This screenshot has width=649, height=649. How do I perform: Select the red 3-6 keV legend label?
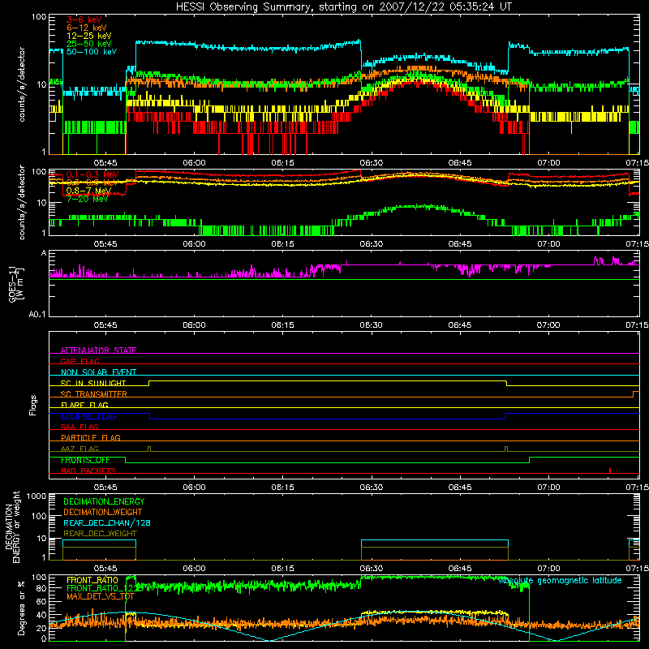pos(84,19)
